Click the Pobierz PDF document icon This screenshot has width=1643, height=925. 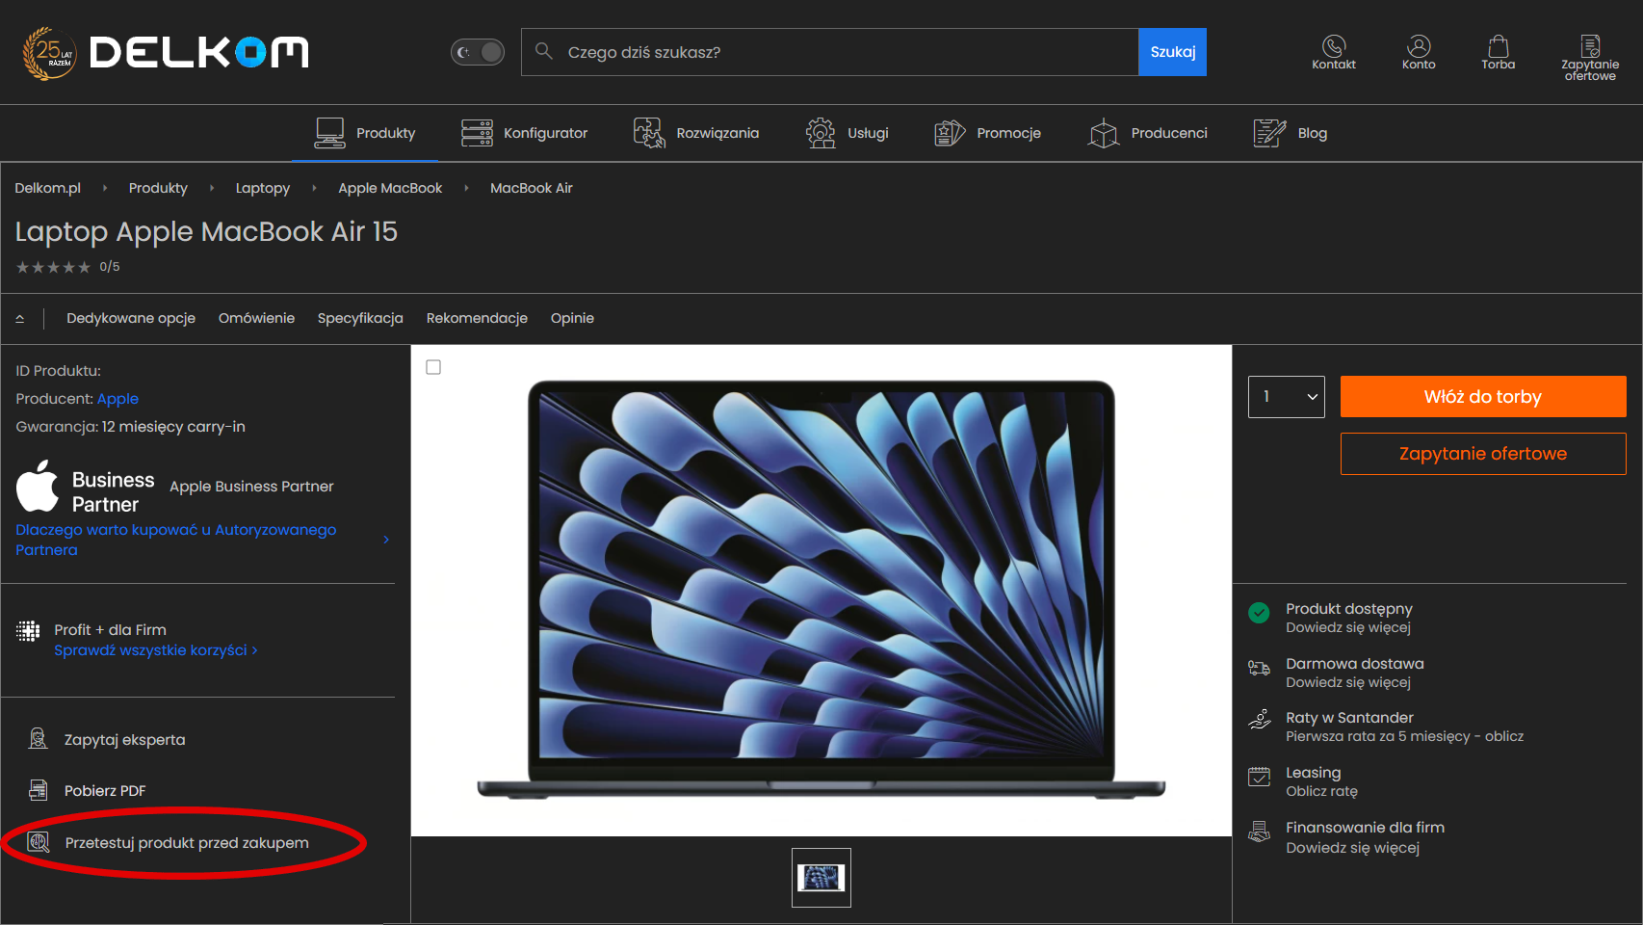coord(38,790)
